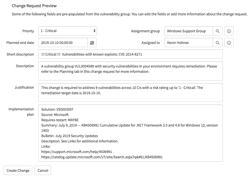Place cursor on Solution: VS0003597 line
Screen dimensions: 252x180
coord(57,109)
